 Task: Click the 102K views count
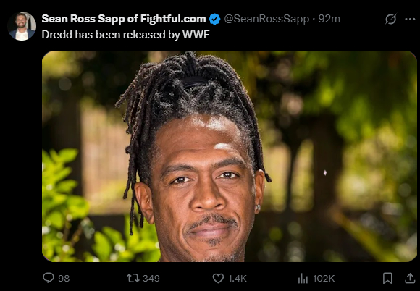click(324, 279)
